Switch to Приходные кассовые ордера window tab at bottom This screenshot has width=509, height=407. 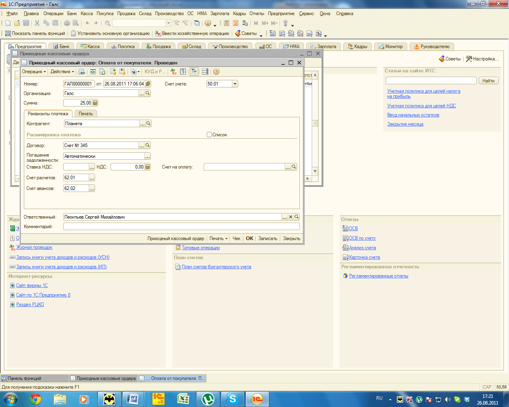103,378
